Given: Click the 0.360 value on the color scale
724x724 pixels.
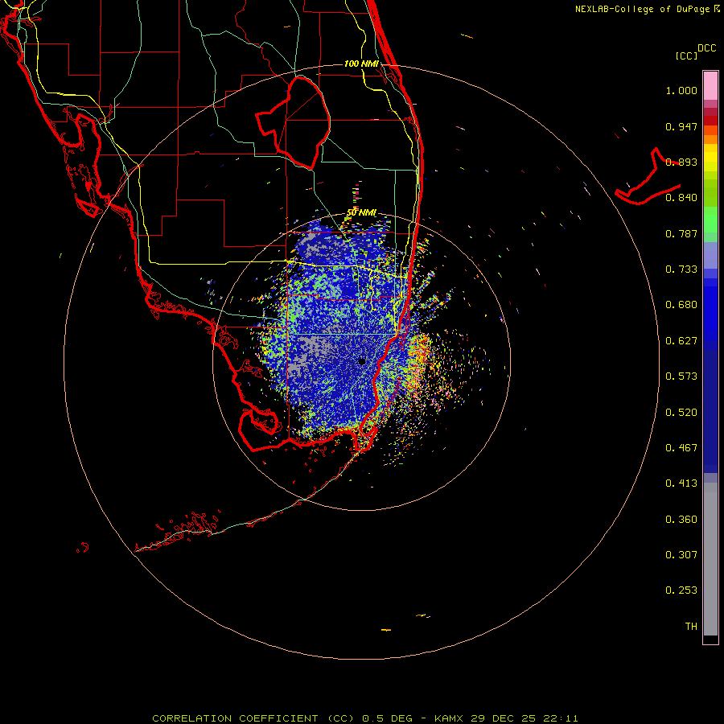Looking at the screenshot, I should click(x=681, y=520).
